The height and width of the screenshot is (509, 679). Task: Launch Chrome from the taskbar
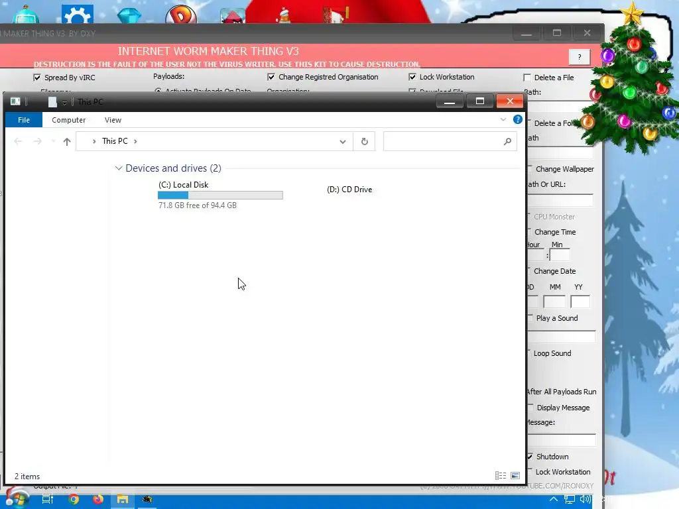tap(74, 500)
